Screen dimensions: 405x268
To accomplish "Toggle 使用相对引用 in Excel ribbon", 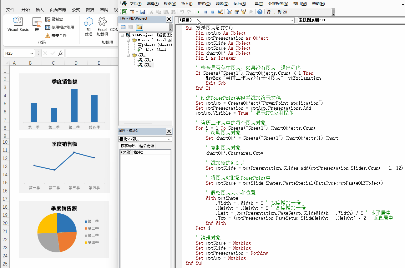I will [x=60, y=27].
